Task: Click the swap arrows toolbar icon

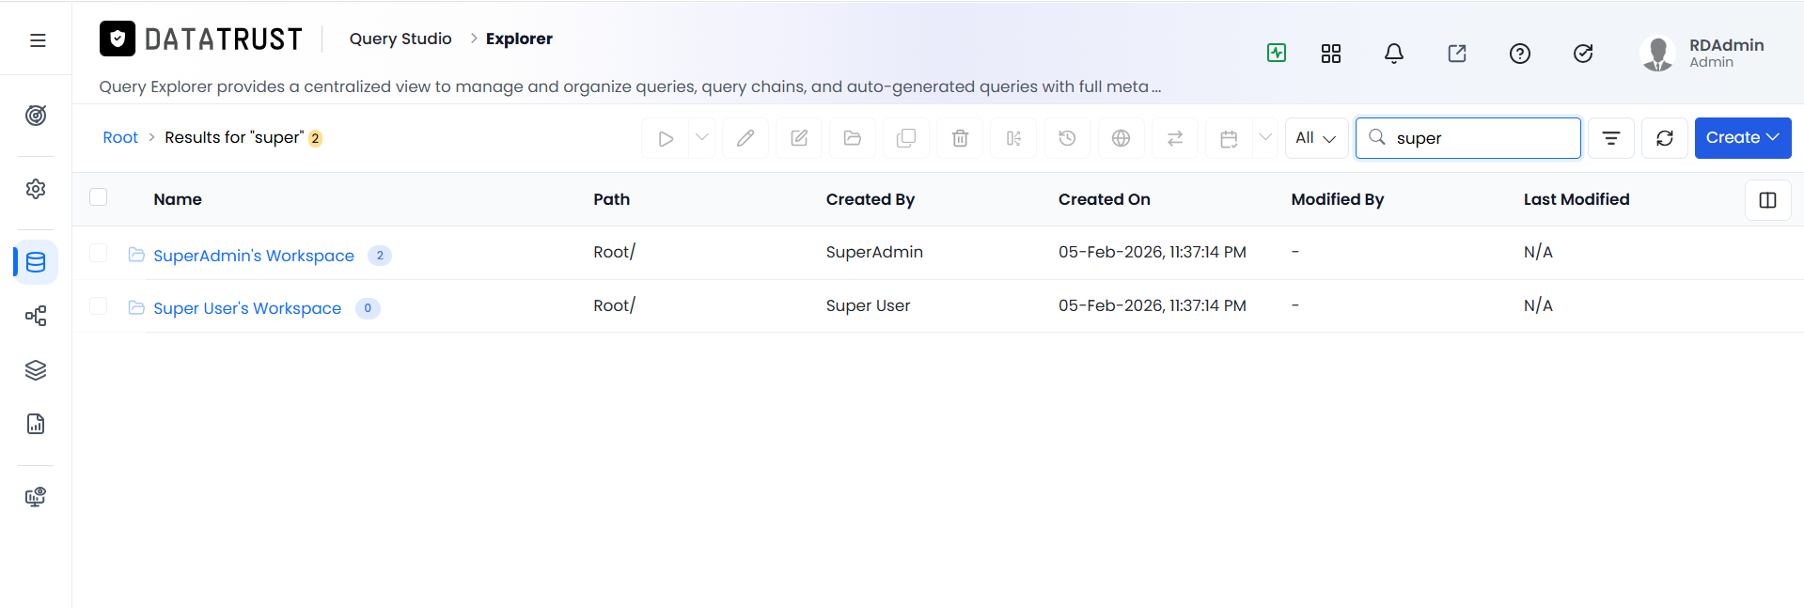Action: [x=1175, y=138]
